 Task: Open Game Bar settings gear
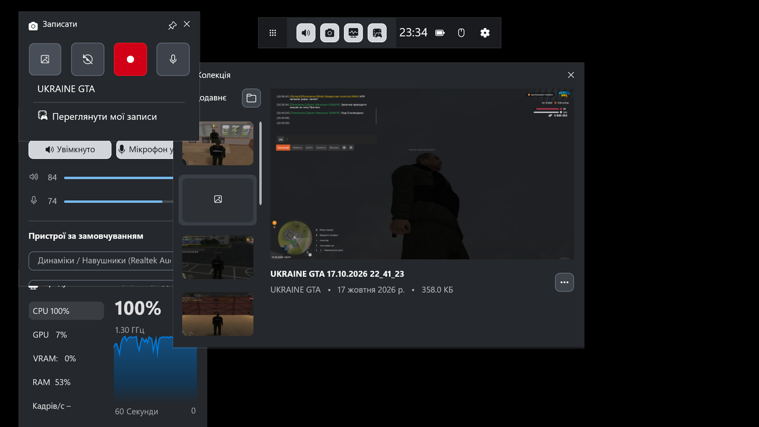(x=485, y=33)
